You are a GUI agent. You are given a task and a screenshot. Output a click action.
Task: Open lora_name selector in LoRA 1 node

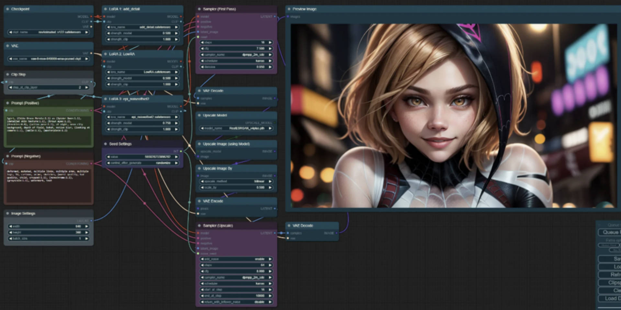pyautogui.click(x=142, y=27)
